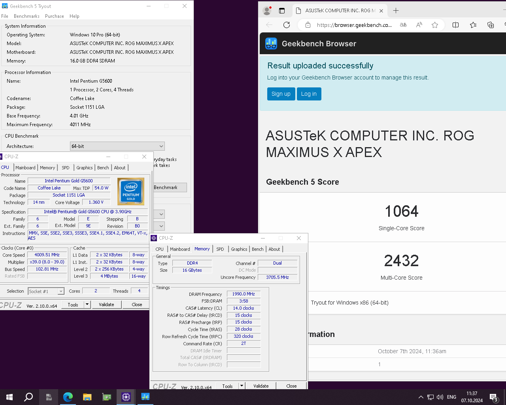
Task: Click the Single-Core Score 1064
Action: click(x=402, y=211)
